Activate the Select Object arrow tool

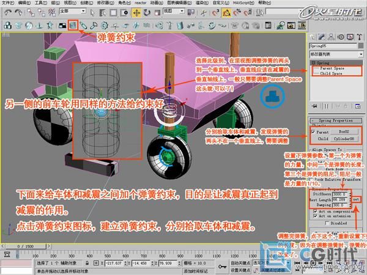point(92,12)
